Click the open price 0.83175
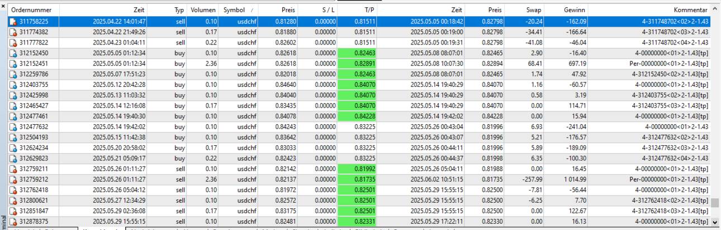 point(286,211)
